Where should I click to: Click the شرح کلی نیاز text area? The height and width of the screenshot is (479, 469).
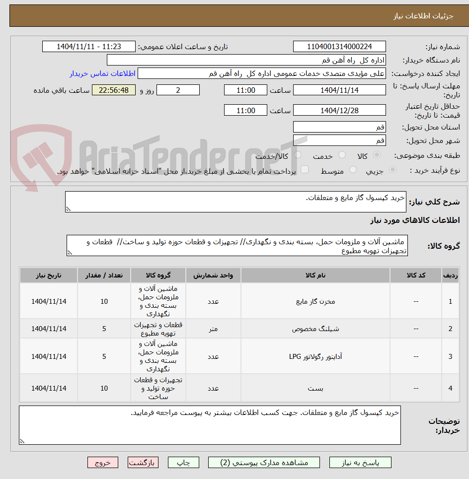pyautogui.click(x=235, y=202)
